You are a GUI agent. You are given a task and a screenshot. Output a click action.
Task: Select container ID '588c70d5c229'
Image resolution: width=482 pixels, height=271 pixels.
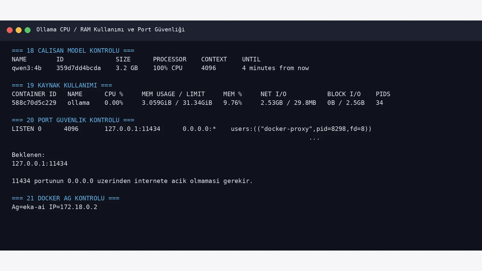pyautogui.click(x=34, y=103)
